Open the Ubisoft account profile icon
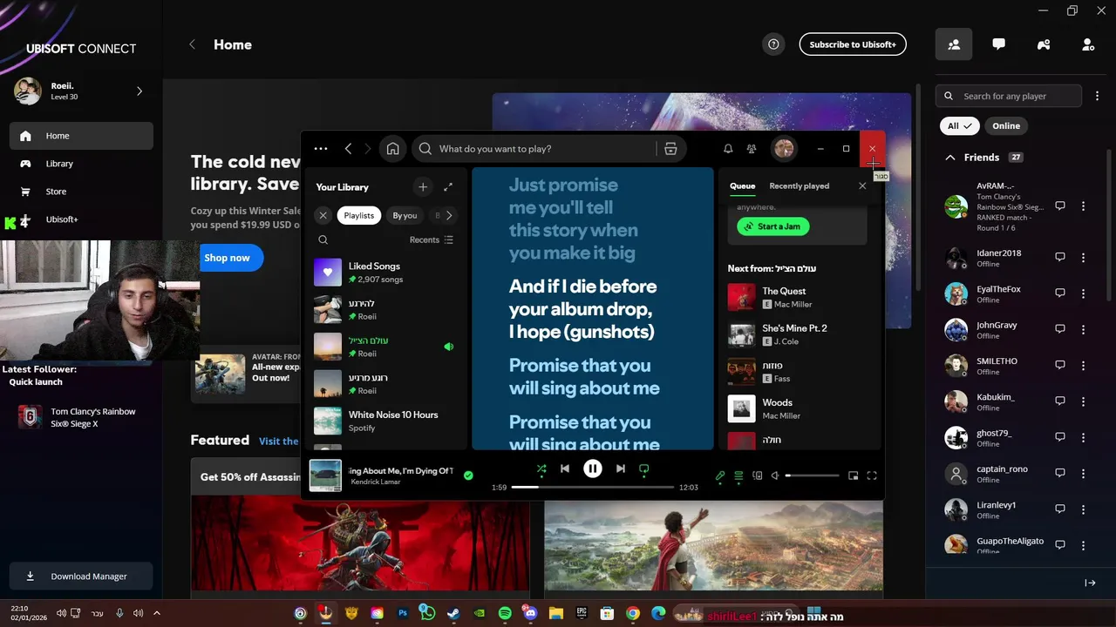Viewport: 1116px width, 627px height. click(x=1088, y=44)
